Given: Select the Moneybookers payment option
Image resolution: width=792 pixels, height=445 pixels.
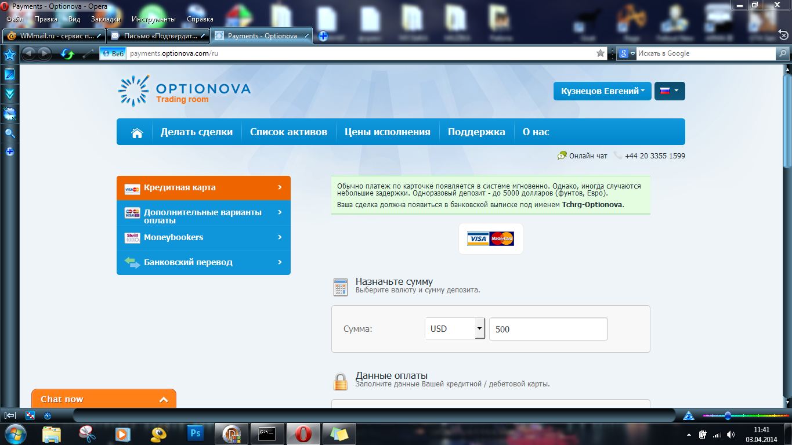Looking at the screenshot, I should 204,238.
